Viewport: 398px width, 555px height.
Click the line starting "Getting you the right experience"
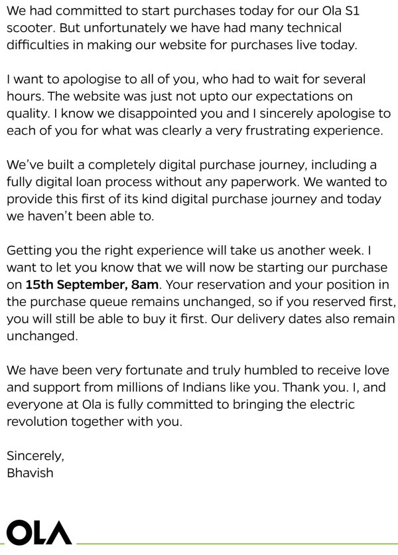coord(188,250)
